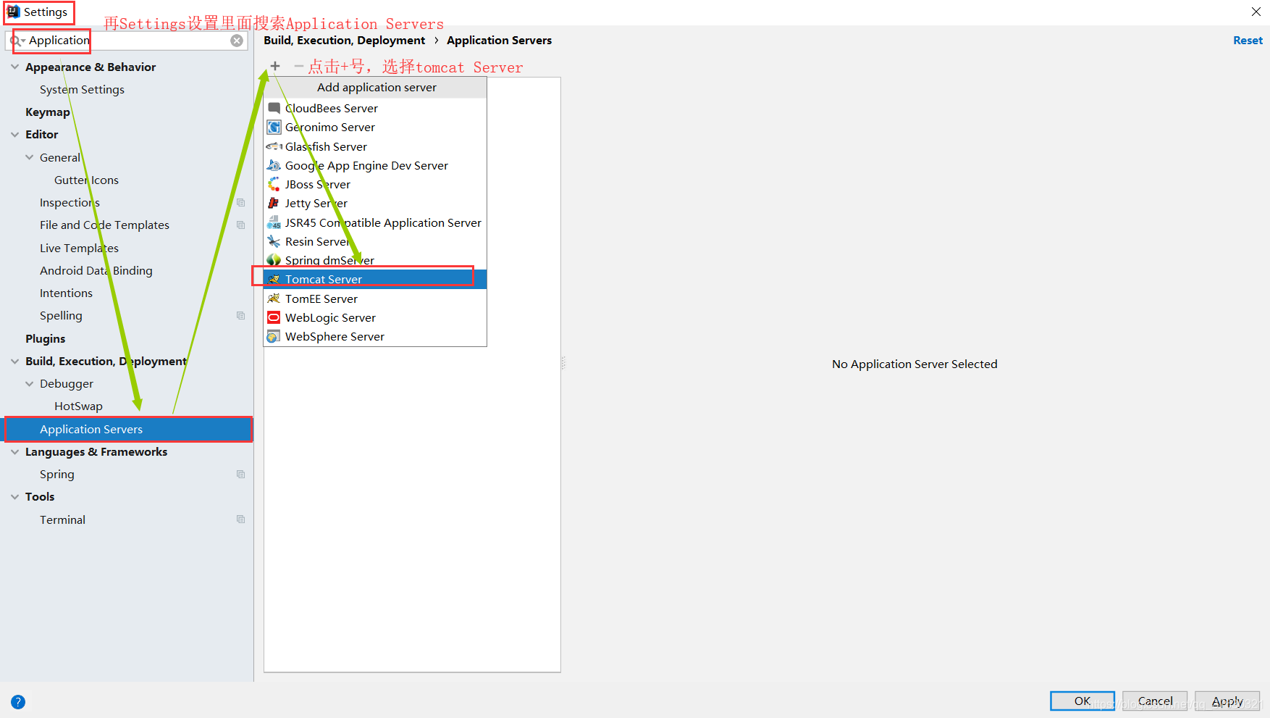
Task: Clear the search field with X icon
Action: tap(237, 41)
